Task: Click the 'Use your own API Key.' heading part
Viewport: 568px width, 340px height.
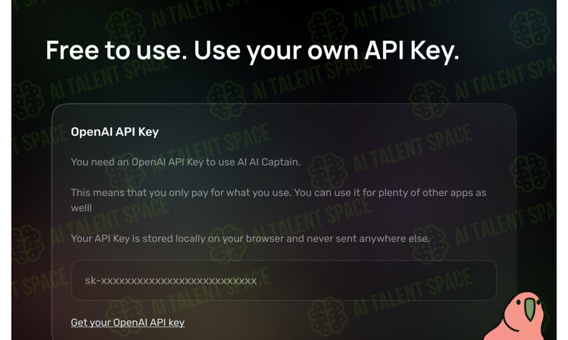Action: tap(327, 50)
